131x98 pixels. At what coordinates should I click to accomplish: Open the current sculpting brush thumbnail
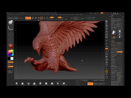pyautogui.click(x=11, y=23)
